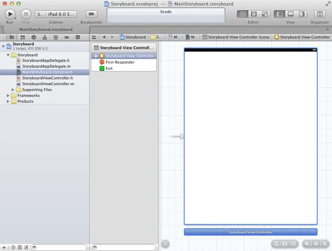
Task: Switch to the Version editor
Action: tap(264, 14)
